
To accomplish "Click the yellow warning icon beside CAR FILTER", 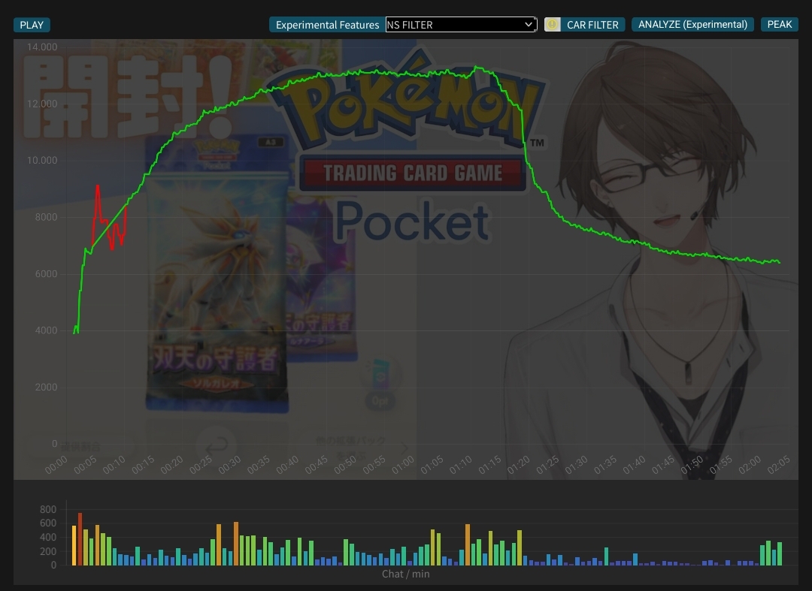I will click(552, 24).
